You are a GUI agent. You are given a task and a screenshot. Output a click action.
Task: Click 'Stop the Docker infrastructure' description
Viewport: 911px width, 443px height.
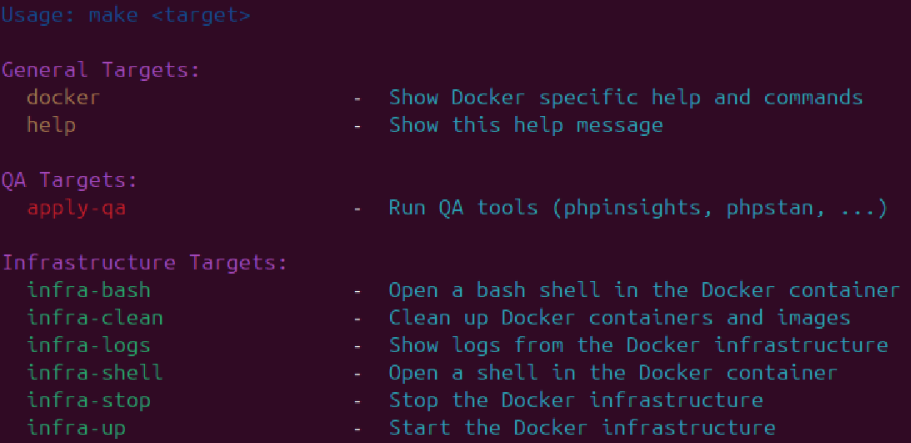coord(575,400)
